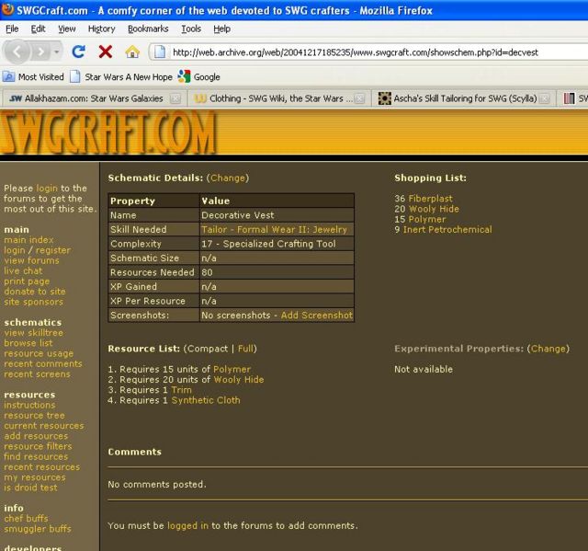The image size is (588, 551).
Task: Click the URL address bar
Action: point(367,52)
